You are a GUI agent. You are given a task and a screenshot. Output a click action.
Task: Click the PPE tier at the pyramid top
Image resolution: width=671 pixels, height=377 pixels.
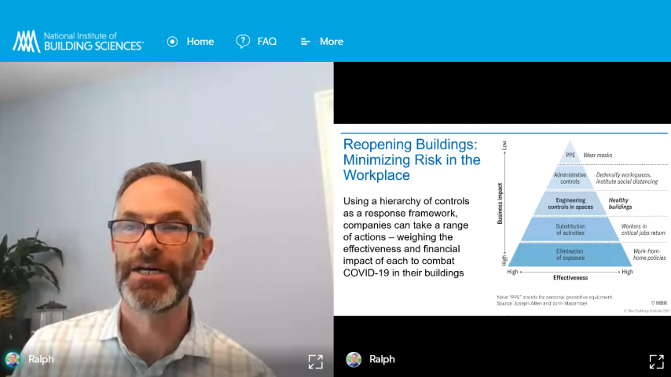(x=570, y=155)
